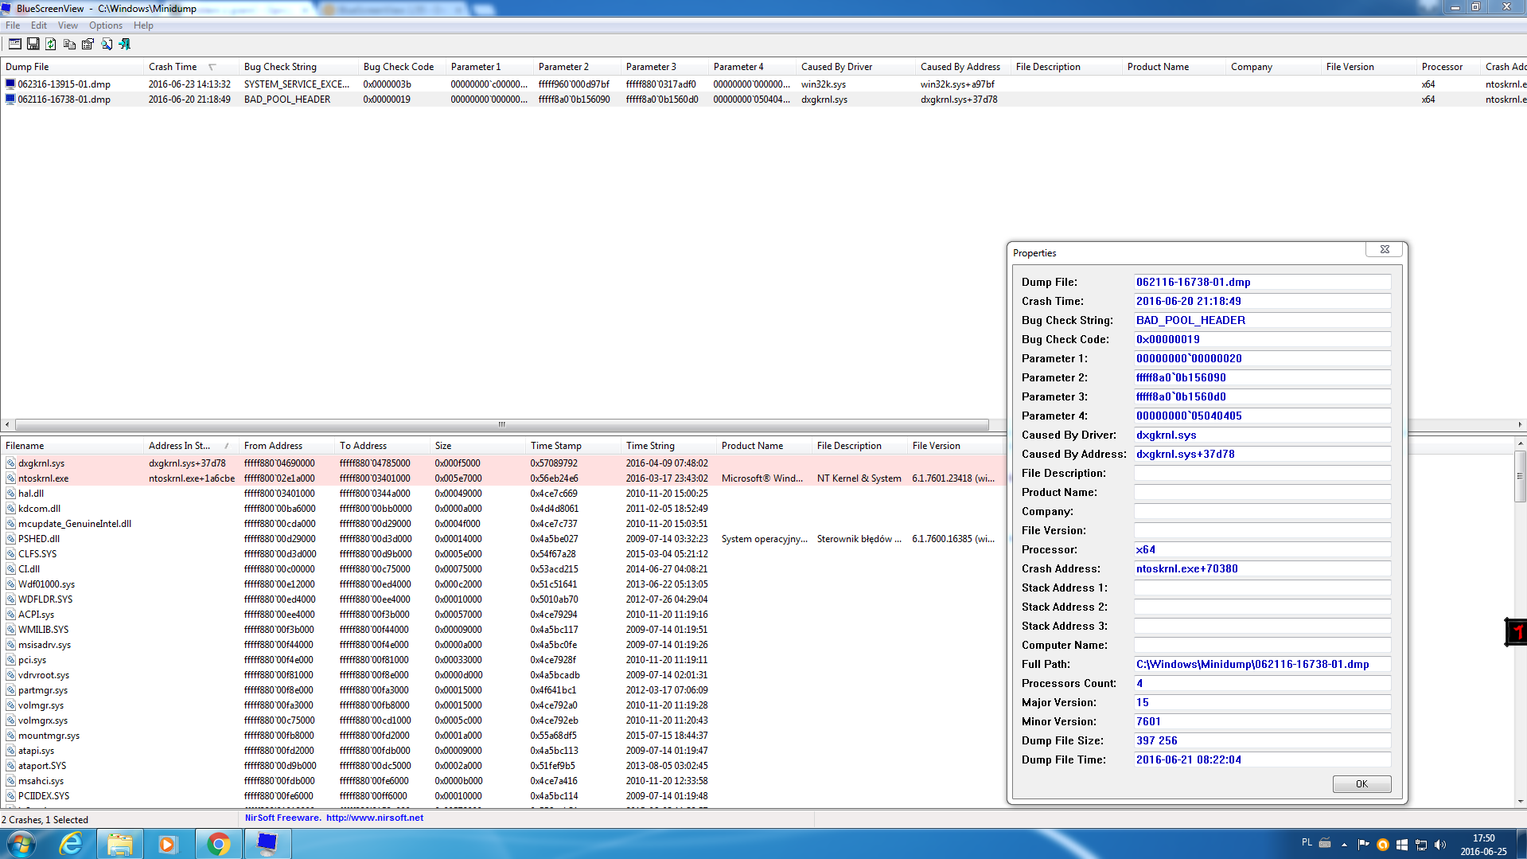The width and height of the screenshot is (1527, 859).
Task: Sort by the Crash Time column header
Action: (191, 67)
